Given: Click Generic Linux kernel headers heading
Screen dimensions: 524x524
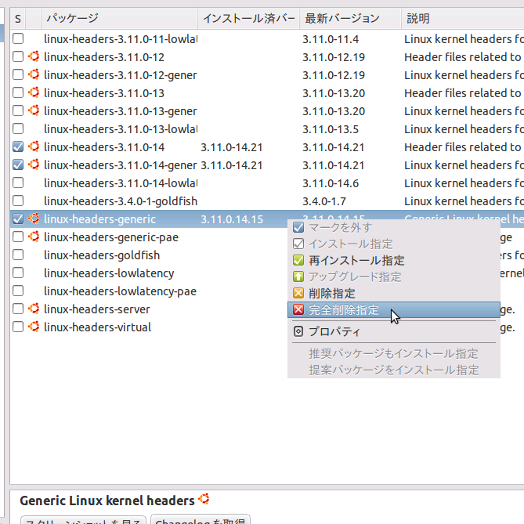Looking at the screenshot, I should pos(107,501).
